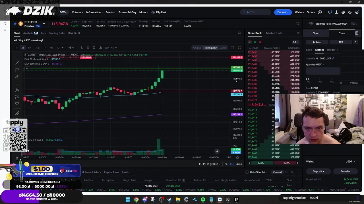This screenshot has height=204, width=364.
Task: Expand the Futures menu
Action: click(78, 12)
